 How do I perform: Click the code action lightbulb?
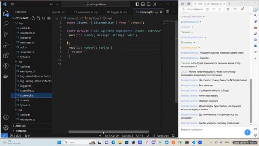tap(68, 43)
